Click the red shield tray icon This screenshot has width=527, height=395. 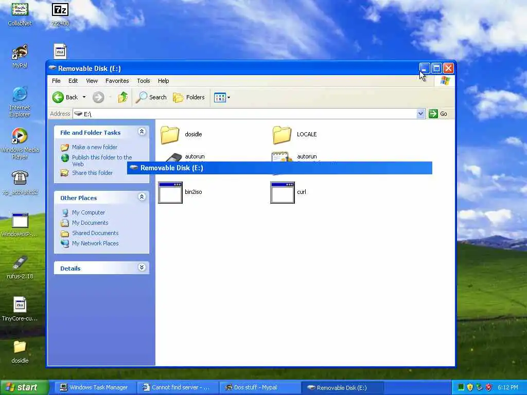pyautogui.click(x=489, y=388)
